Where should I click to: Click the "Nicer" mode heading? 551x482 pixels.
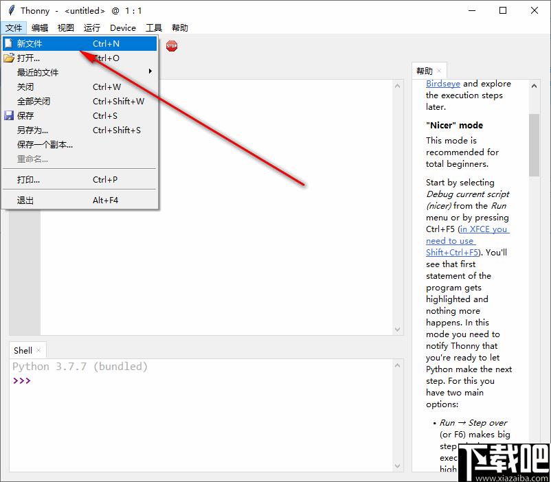(x=454, y=126)
